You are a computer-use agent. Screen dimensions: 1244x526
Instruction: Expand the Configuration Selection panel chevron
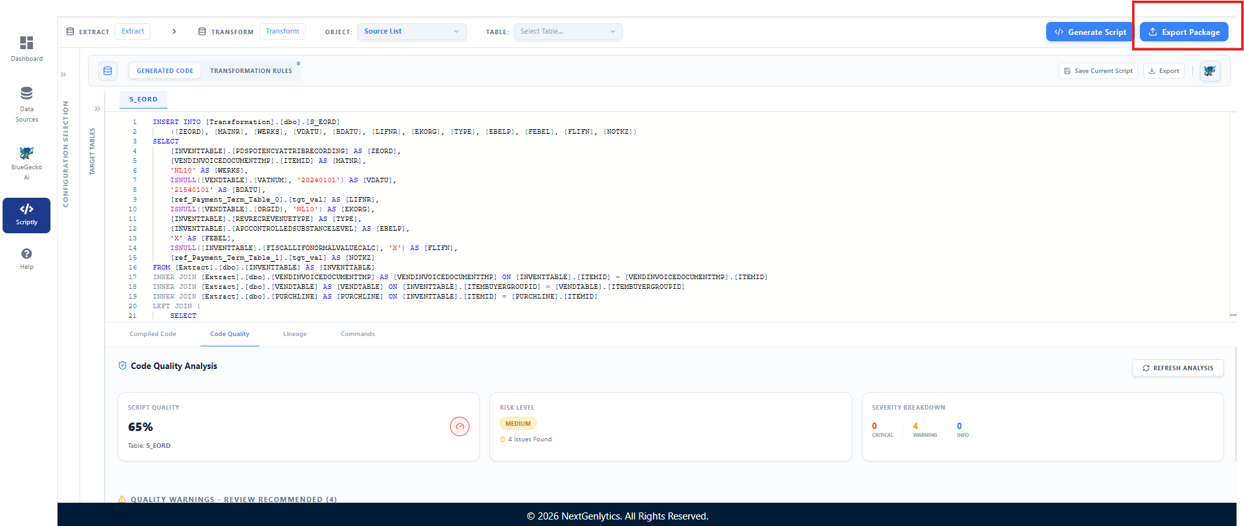tap(63, 74)
